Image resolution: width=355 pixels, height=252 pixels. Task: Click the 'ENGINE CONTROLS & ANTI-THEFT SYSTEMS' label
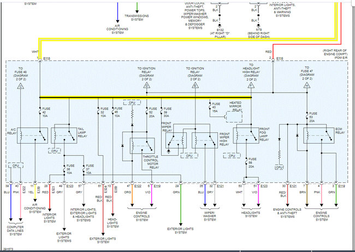287,213
